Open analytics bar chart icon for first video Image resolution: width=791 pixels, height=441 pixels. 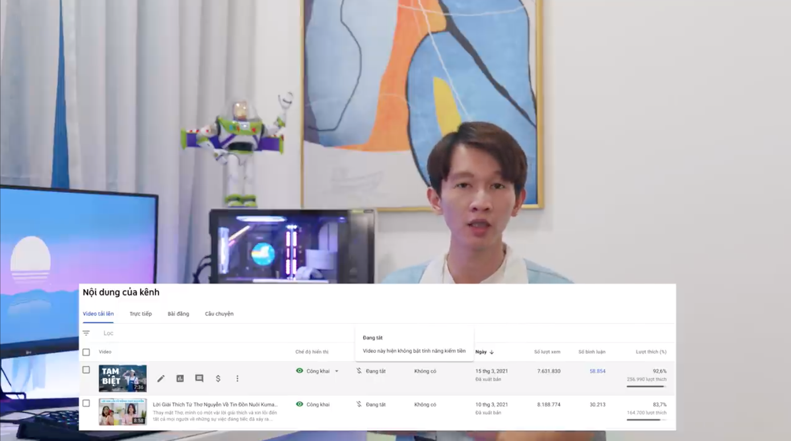click(x=180, y=378)
